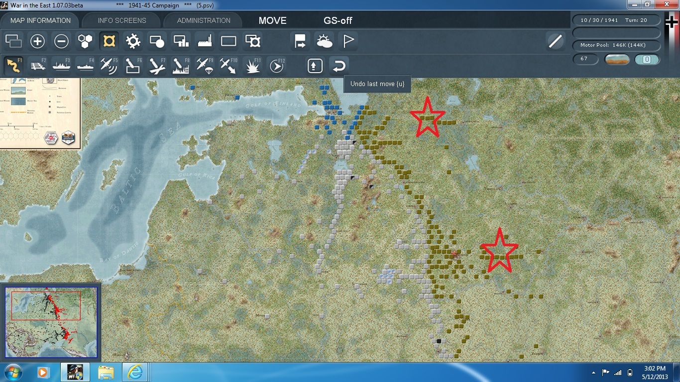Click the orange terrain weather button
This screenshot has height=382, width=680.
coord(617,60)
